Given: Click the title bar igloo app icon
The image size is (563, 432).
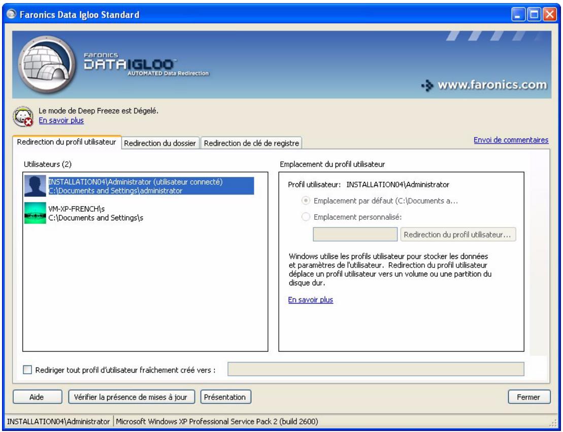Looking at the screenshot, I should click(x=12, y=14).
